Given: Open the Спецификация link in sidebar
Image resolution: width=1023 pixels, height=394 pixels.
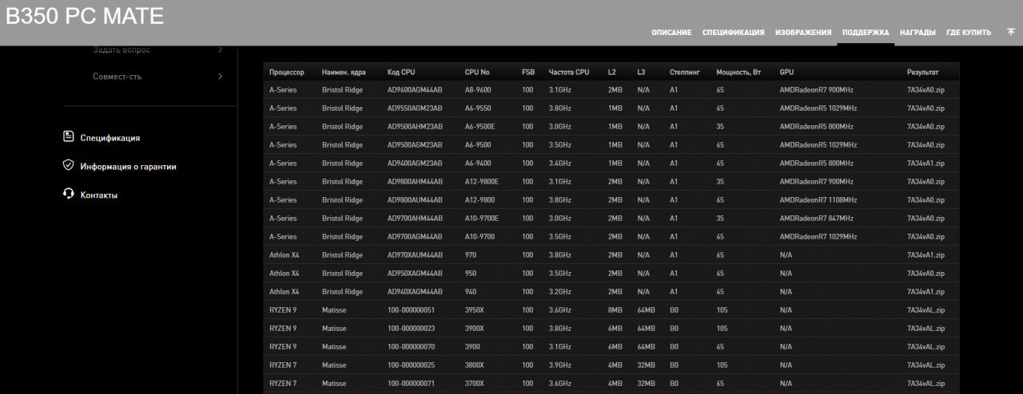Looking at the screenshot, I should pyautogui.click(x=110, y=138).
